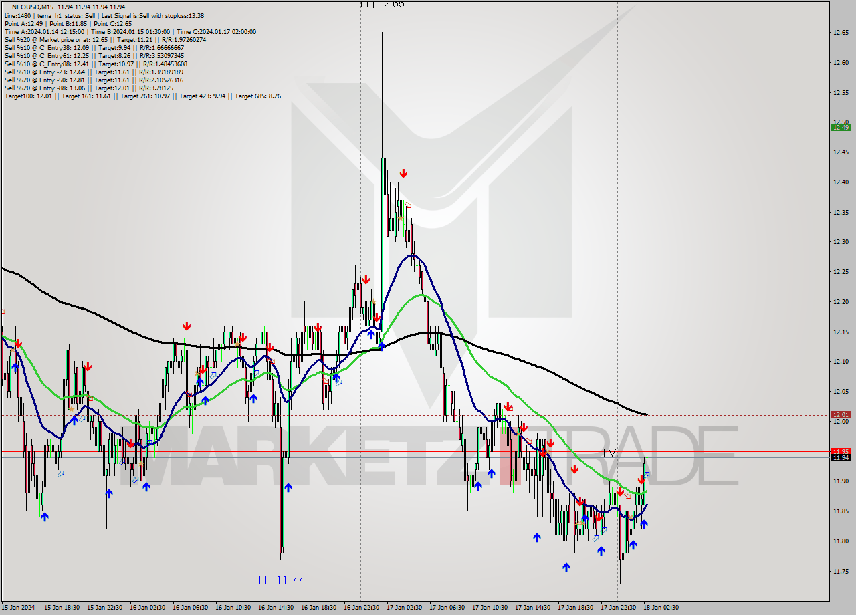
Task: Click the red 12.01 price tag
Action: point(840,414)
